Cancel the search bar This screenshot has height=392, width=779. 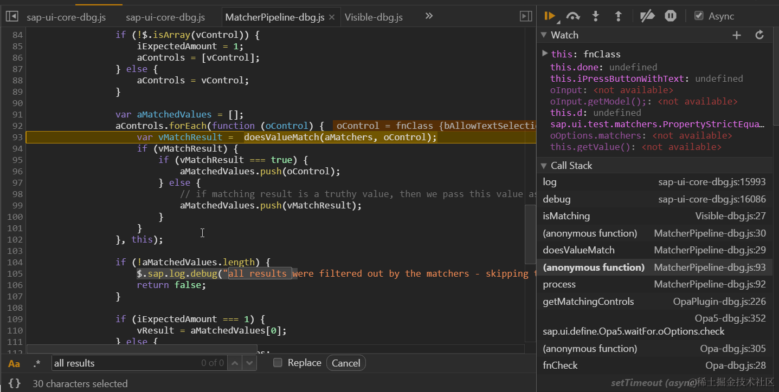[x=346, y=363]
